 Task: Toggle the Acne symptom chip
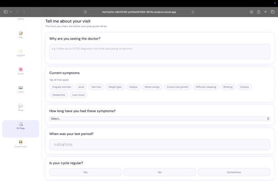click(81, 87)
